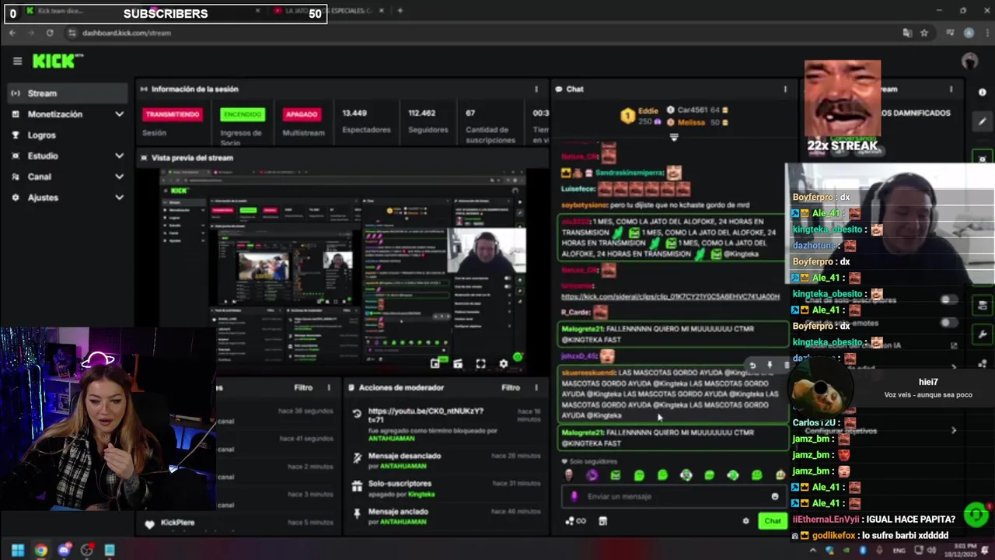The width and height of the screenshot is (995, 560).
Task: Open chat settings gear icon
Action: 745,521
